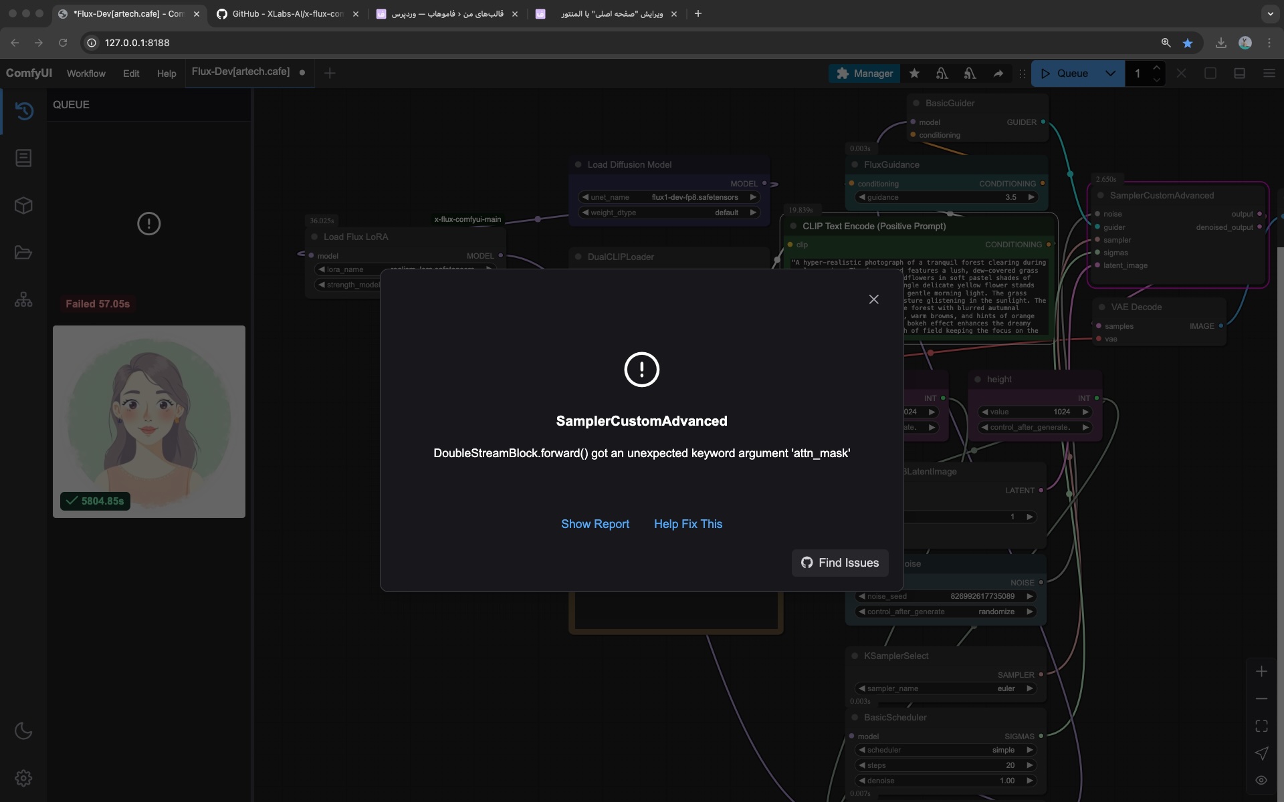Toggle bottom panel icon in top bar

(x=1239, y=74)
